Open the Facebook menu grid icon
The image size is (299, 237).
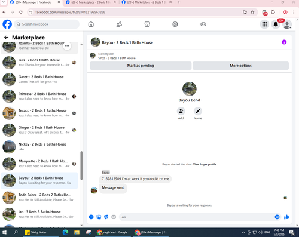click(264, 24)
